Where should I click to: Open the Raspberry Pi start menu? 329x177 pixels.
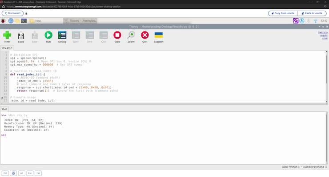point(3,21)
